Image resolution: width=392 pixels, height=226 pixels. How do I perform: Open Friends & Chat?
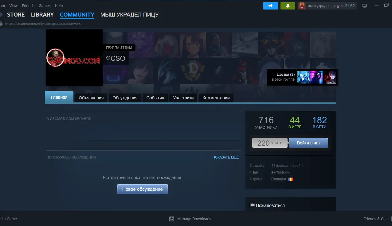[376, 219]
